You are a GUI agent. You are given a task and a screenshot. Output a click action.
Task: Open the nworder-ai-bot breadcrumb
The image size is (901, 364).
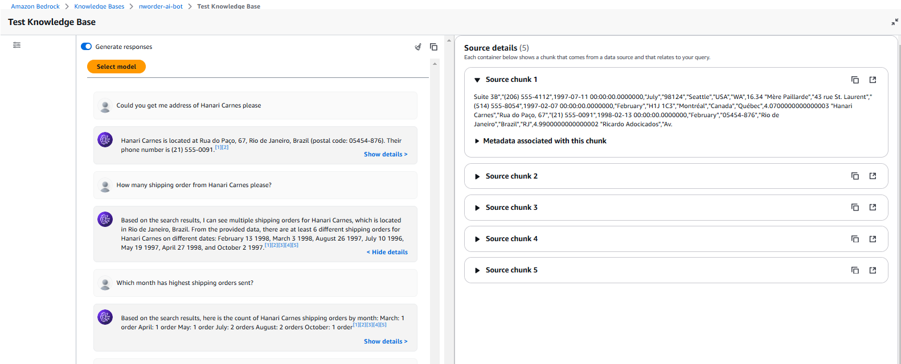tap(161, 6)
